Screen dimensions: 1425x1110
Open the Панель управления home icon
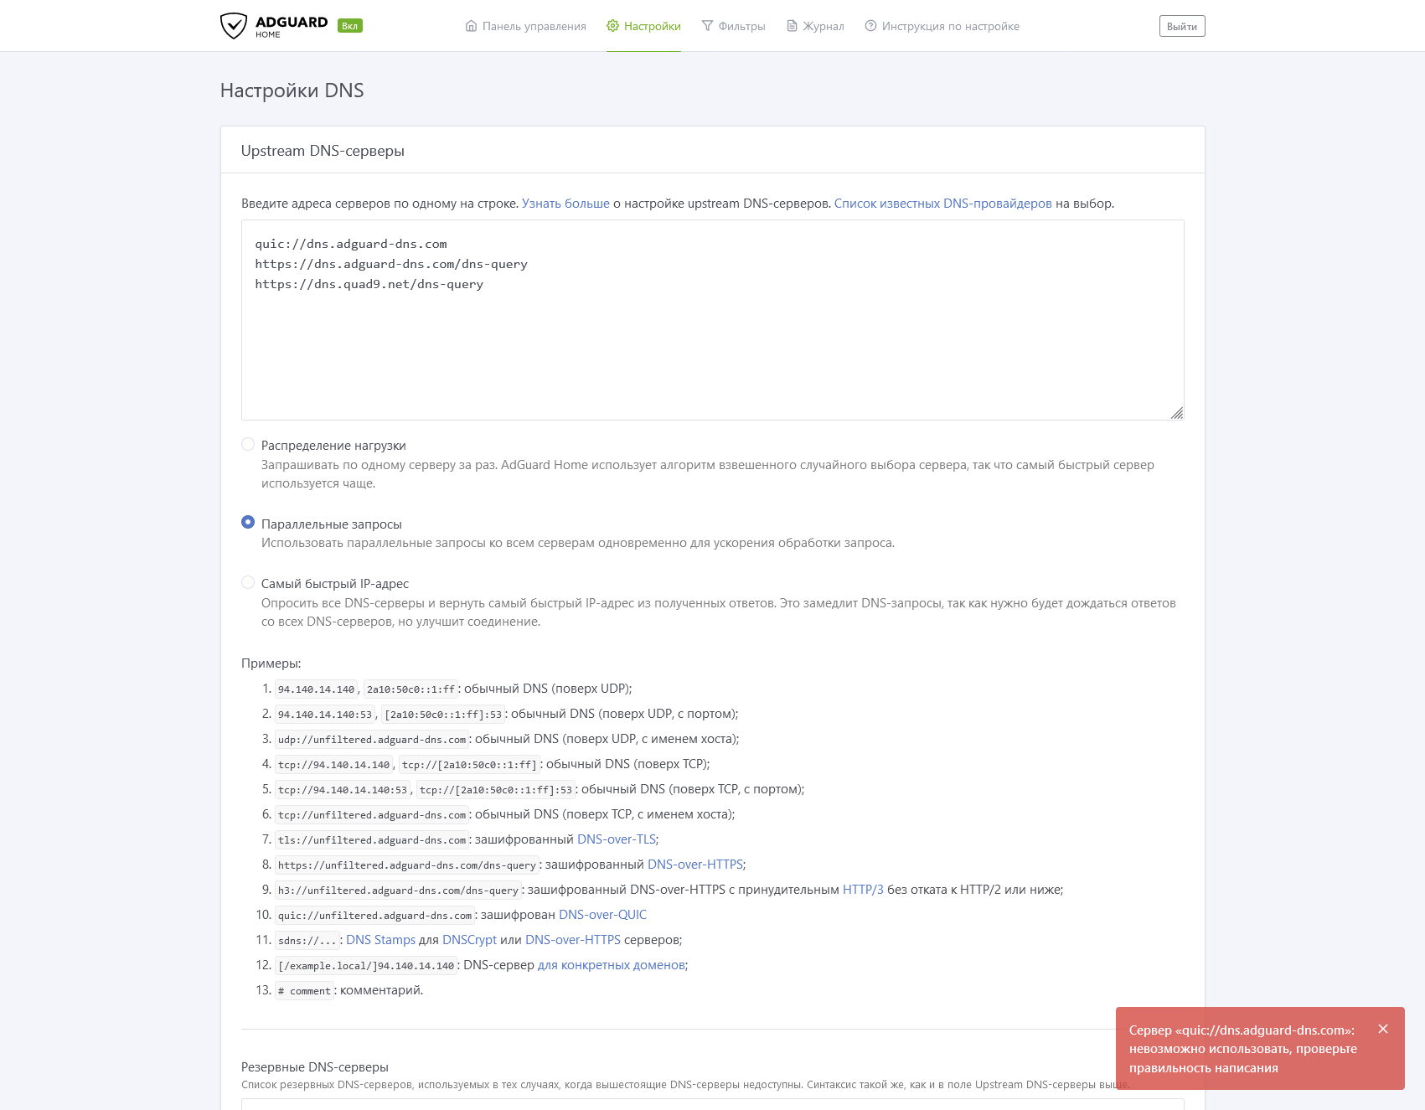(x=470, y=26)
